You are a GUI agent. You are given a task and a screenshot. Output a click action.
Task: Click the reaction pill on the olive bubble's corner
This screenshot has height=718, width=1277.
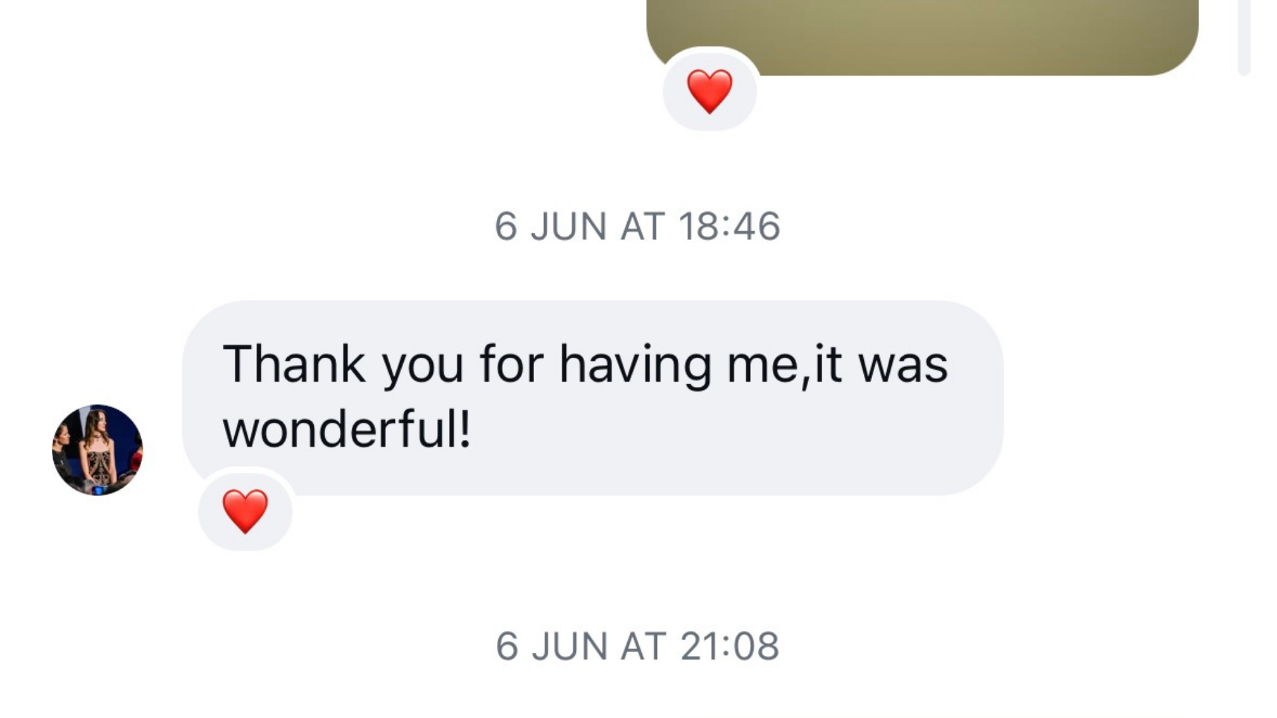click(x=710, y=91)
